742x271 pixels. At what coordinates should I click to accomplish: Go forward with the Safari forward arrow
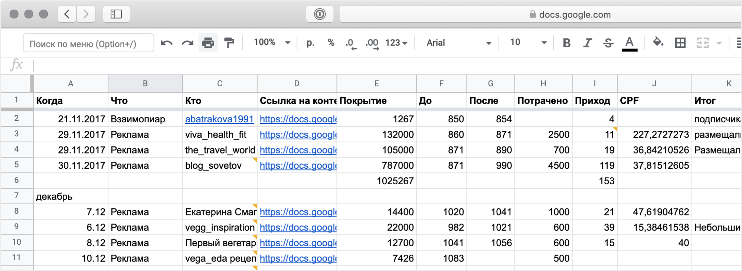tap(86, 14)
